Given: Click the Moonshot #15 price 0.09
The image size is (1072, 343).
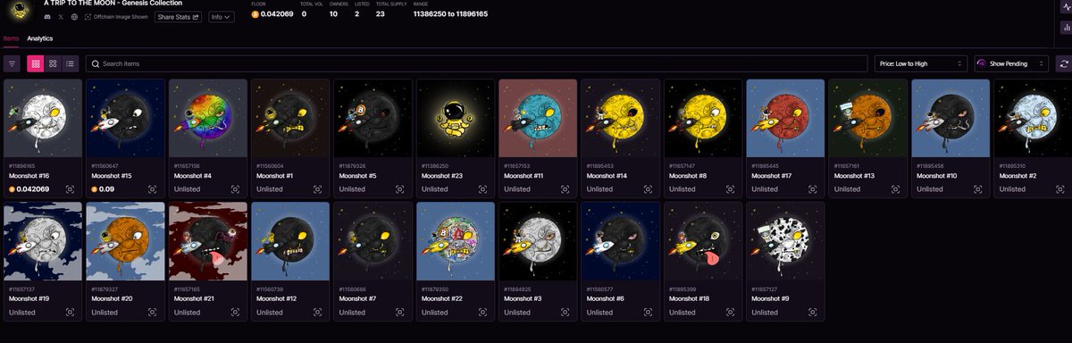Looking at the screenshot, I should [106, 189].
